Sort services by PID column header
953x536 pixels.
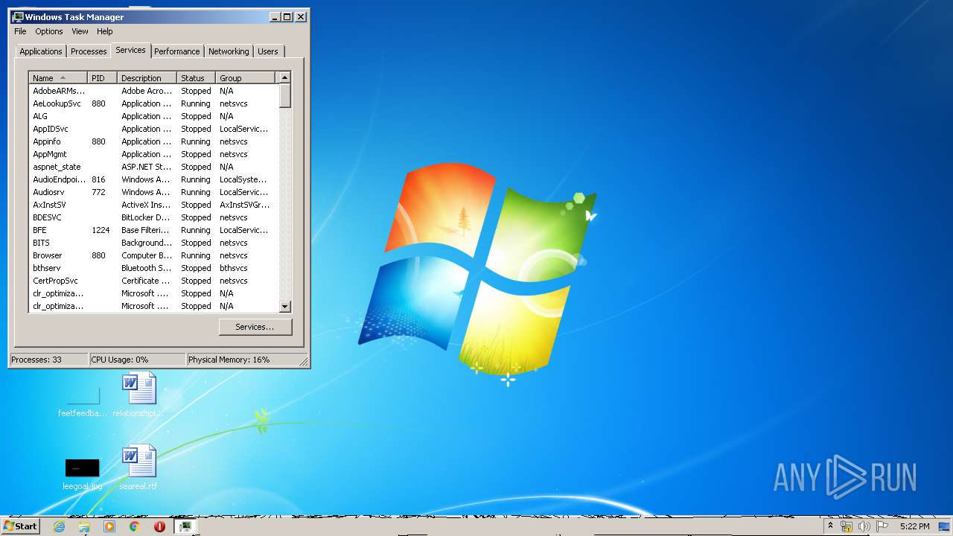point(103,78)
